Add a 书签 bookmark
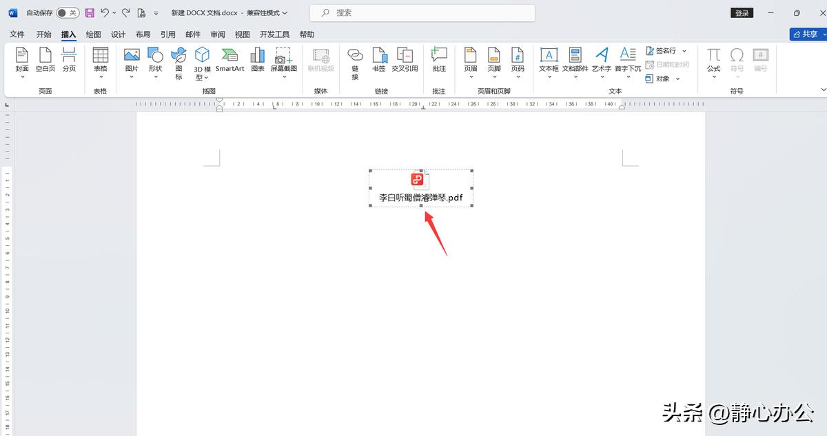827x436 pixels. (x=379, y=59)
